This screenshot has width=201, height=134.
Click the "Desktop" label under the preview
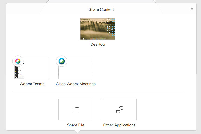tap(98, 44)
